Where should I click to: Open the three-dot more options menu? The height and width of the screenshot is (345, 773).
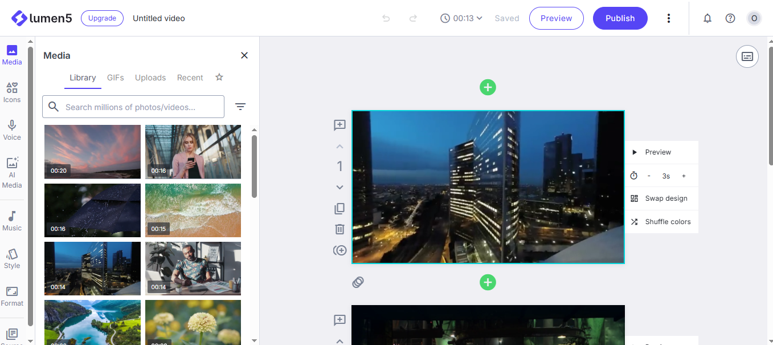tap(669, 18)
